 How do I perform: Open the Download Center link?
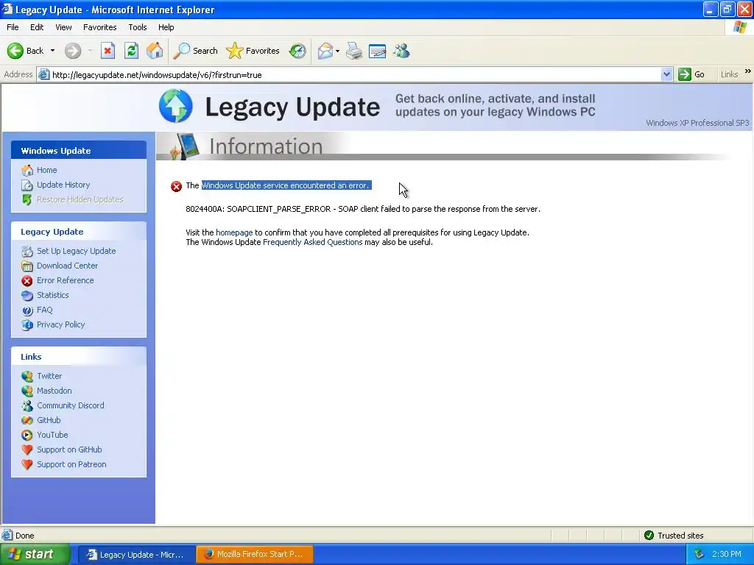67,266
